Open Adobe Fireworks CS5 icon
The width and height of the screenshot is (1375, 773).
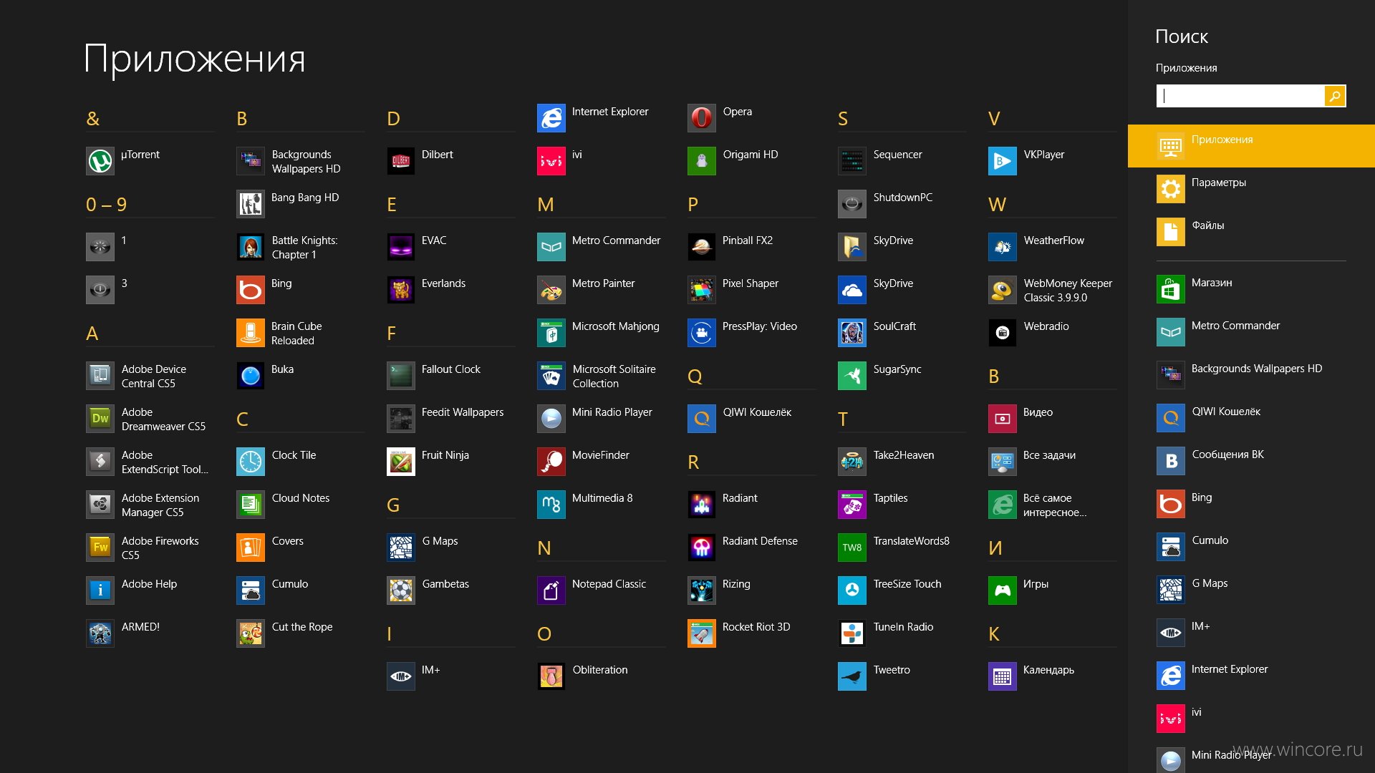pos(100,548)
